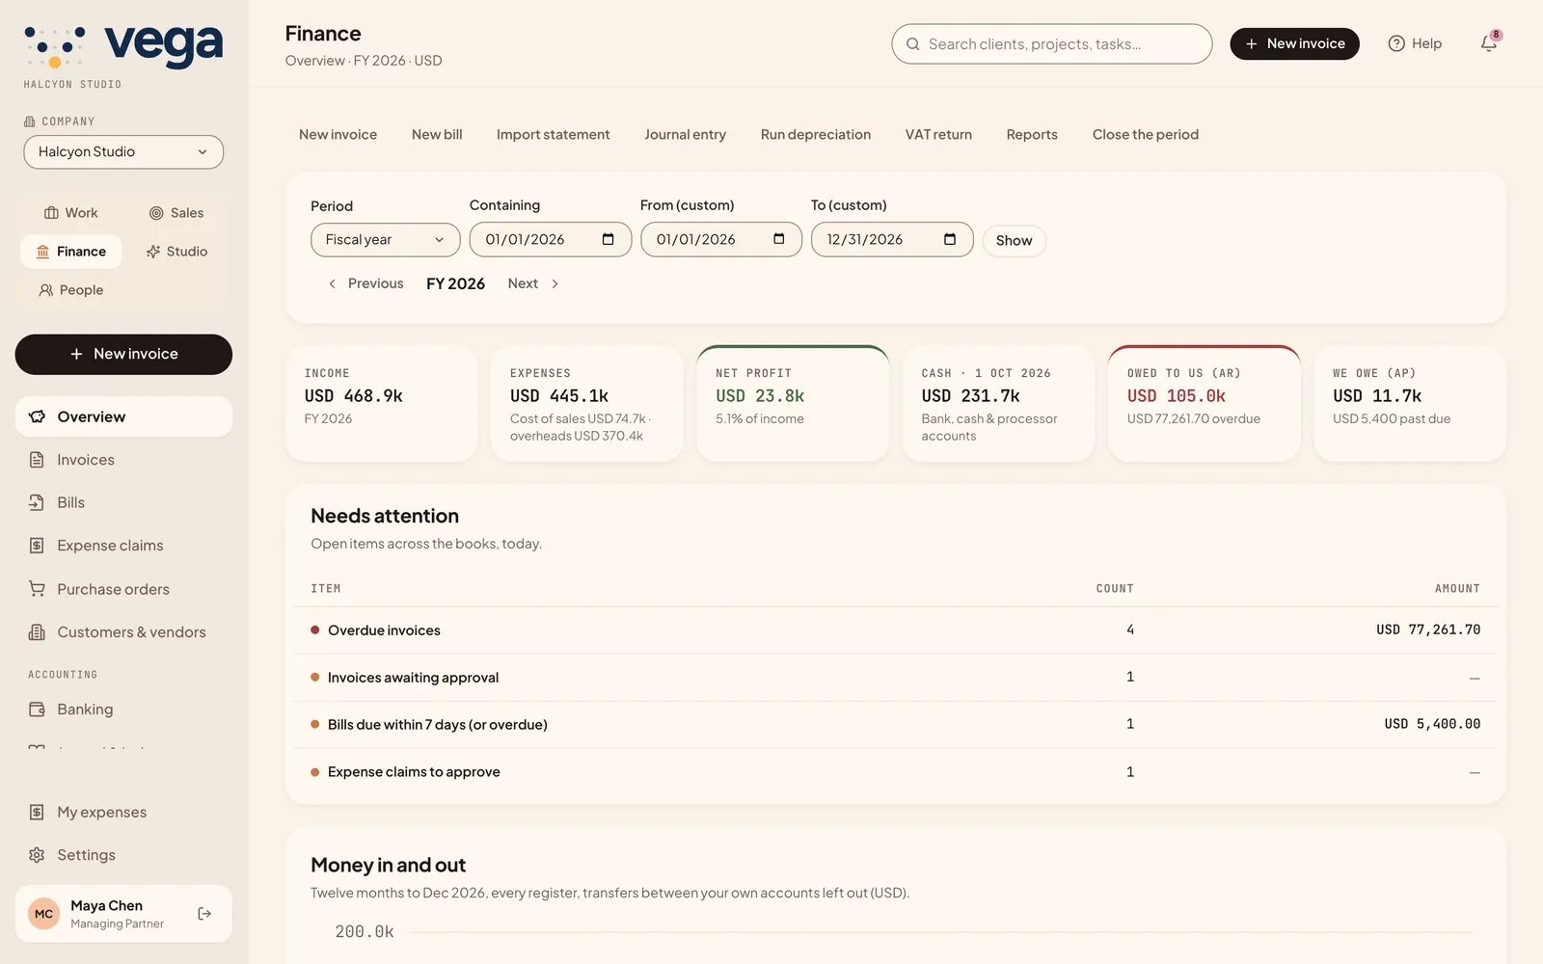Click the Invoices document icon in sidebar
The image size is (1543, 964).
tap(37, 460)
